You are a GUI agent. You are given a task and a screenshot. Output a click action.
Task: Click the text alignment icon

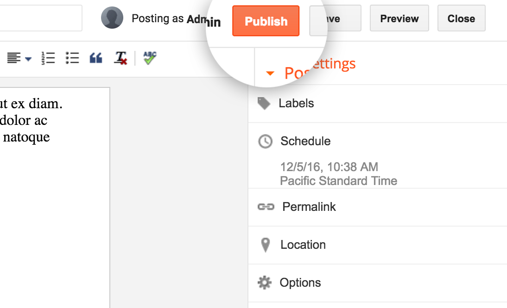[14, 58]
